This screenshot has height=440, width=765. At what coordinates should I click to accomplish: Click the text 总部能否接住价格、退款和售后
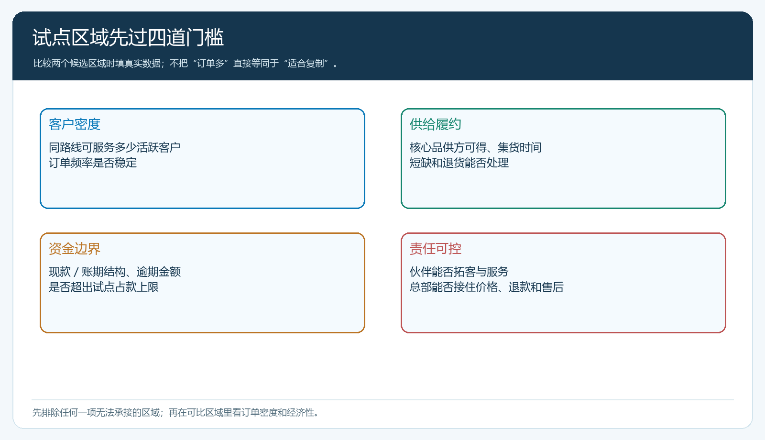pyautogui.click(x=487, y=287)
